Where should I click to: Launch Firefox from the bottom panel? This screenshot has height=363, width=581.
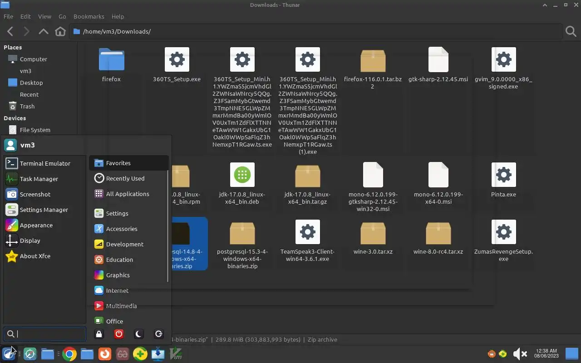(x=105, y=354)
